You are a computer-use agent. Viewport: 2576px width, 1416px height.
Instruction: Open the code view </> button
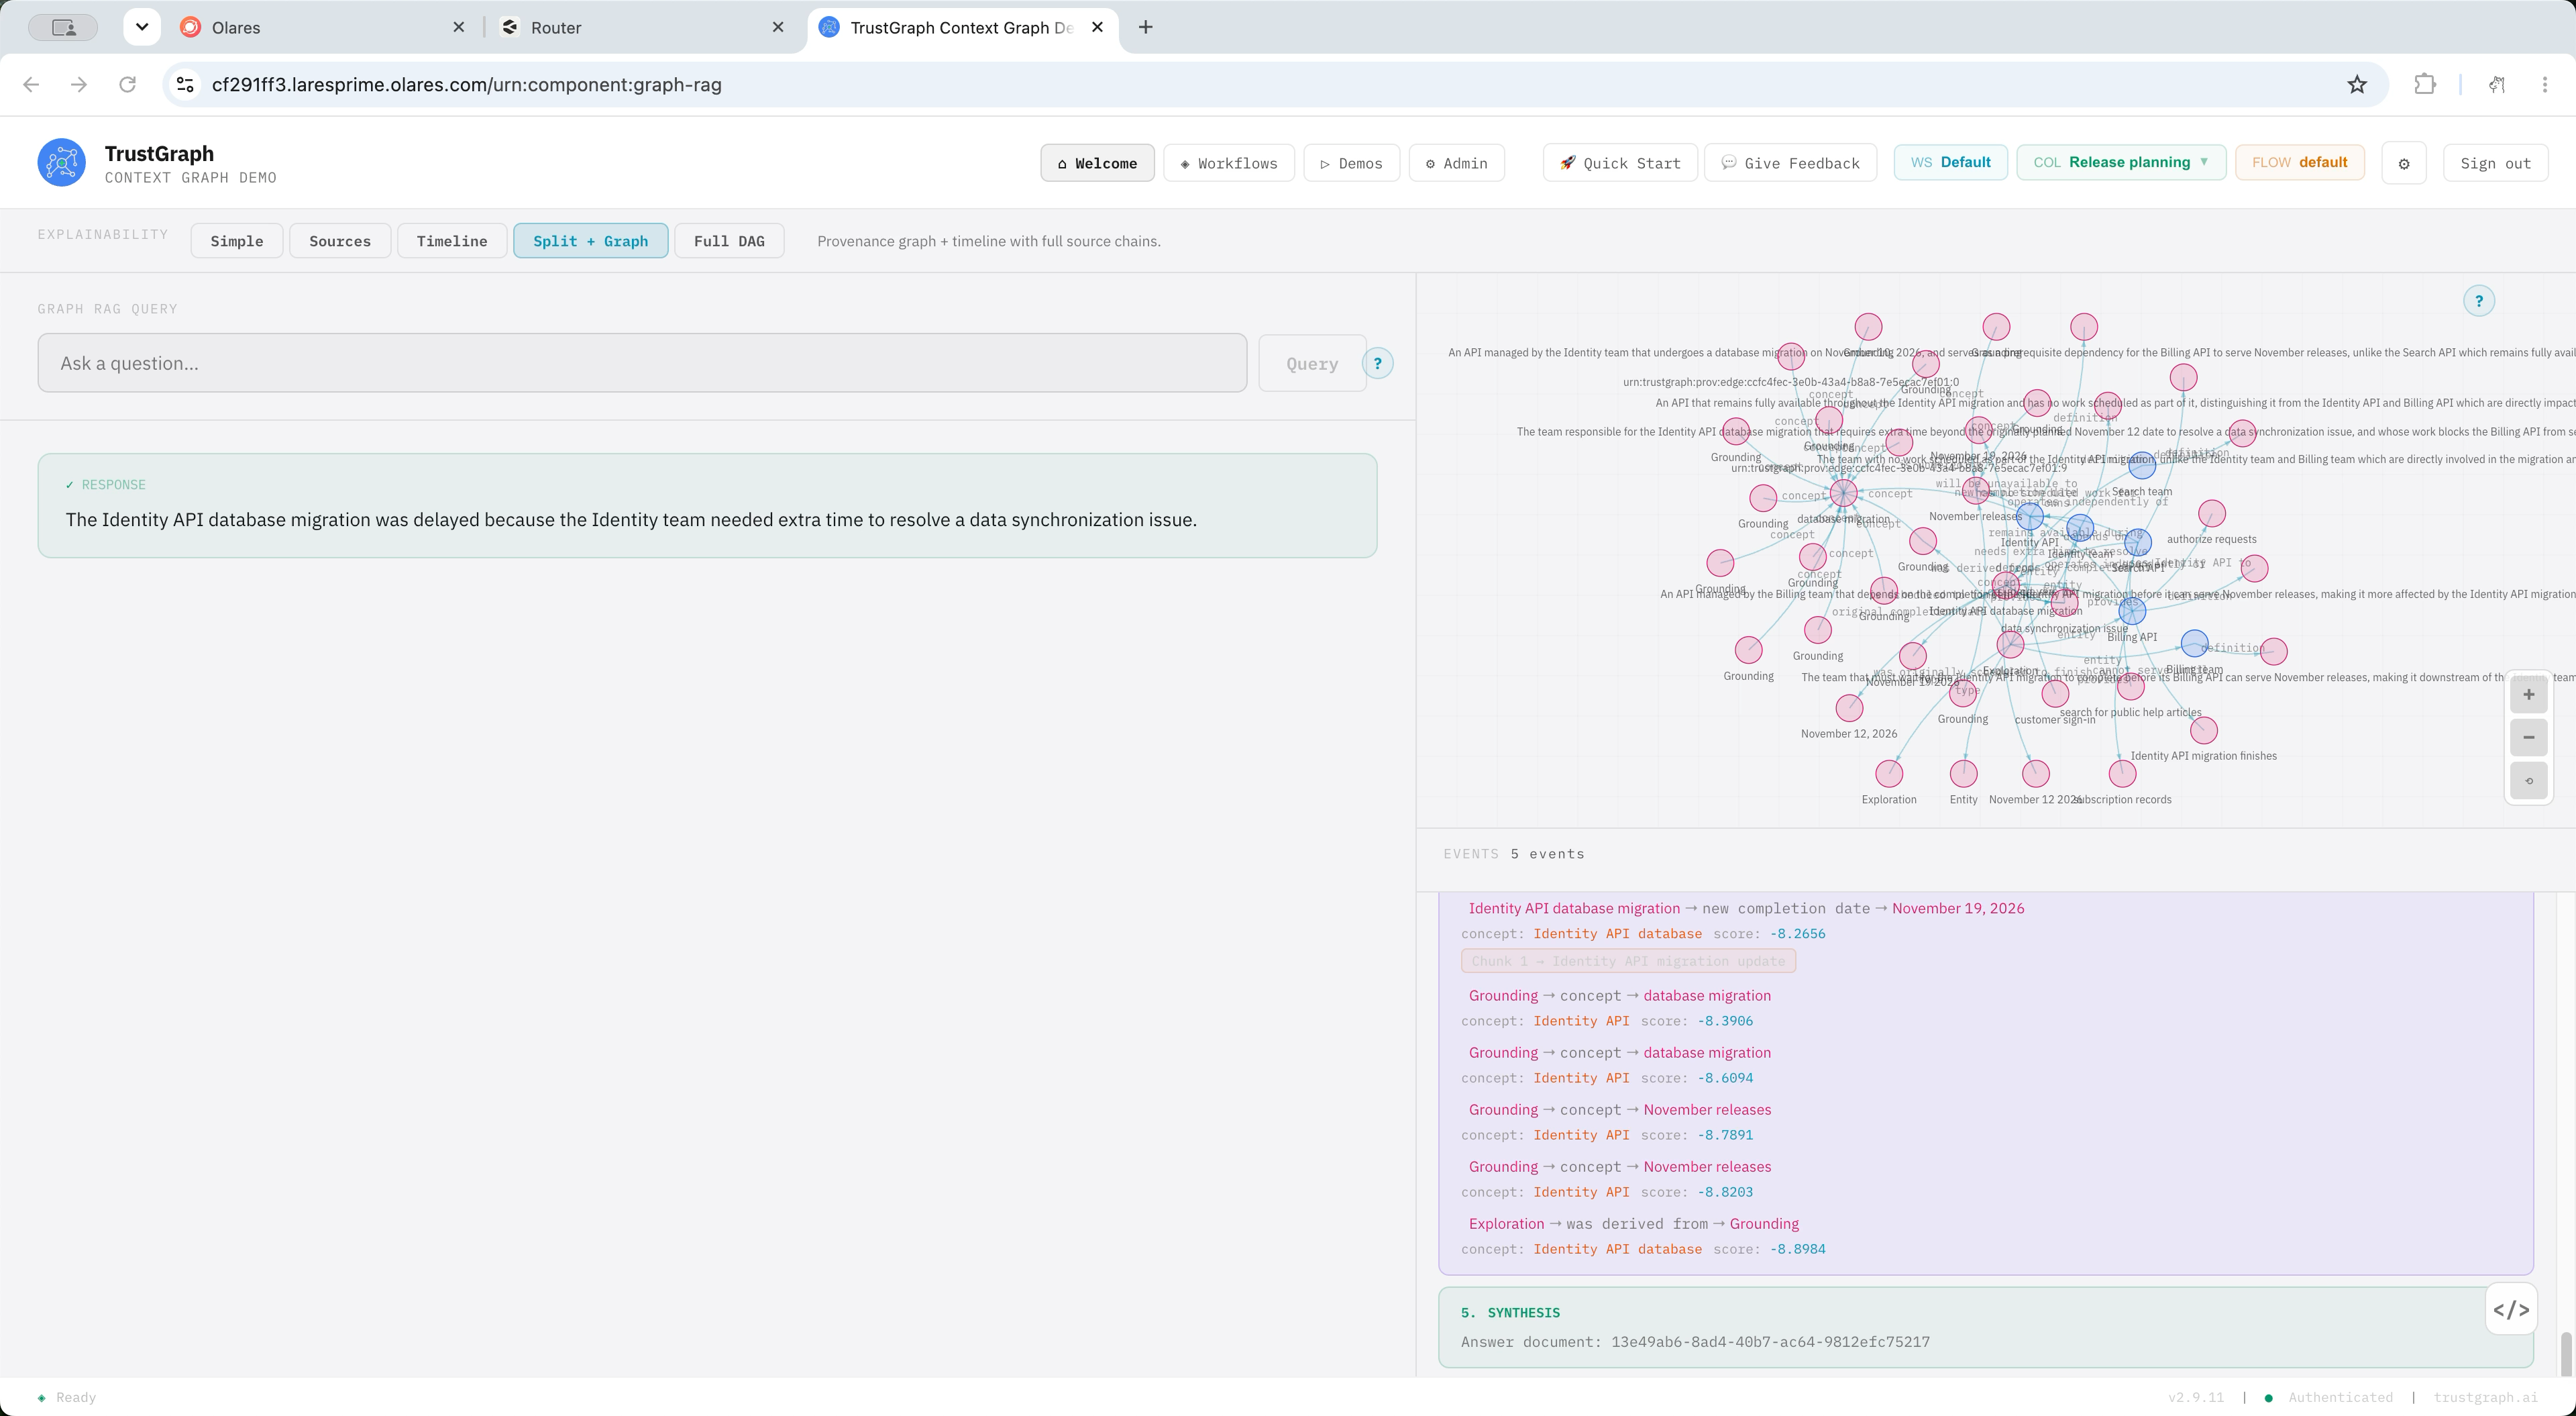point(2511,1310)
